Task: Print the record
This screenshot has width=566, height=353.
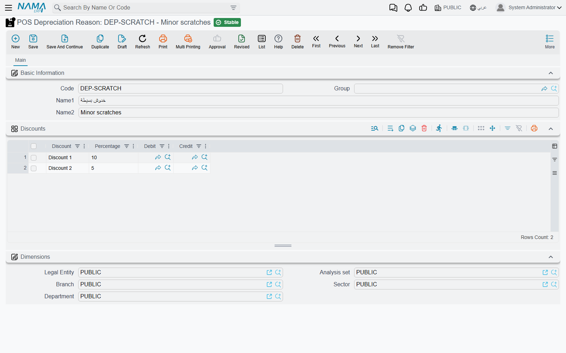Action: pyautogui.click(x=163, y=42)
